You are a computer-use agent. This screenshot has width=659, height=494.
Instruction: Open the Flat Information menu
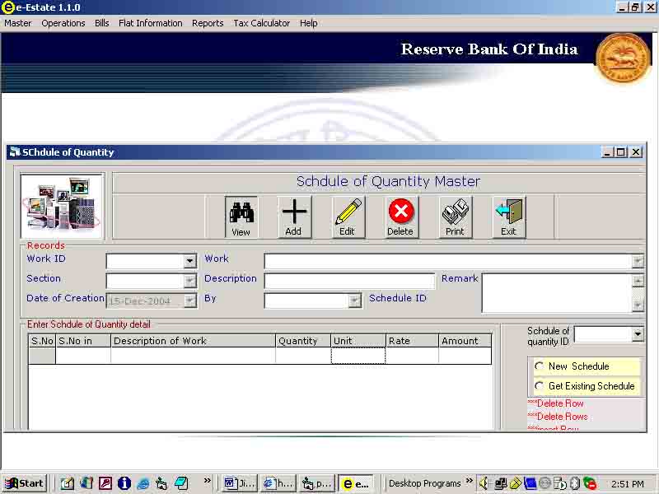(151, 24)
